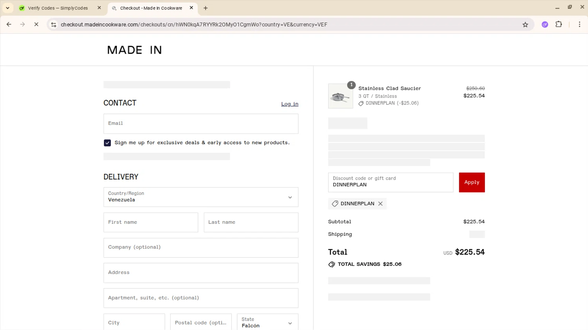This screenshot has width=588, height=330.
Task: Stop page loading with X icon
Action: click(36, 24)
